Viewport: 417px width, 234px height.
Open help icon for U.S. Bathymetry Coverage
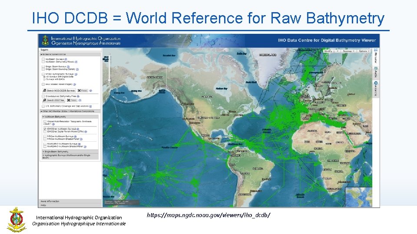90,106
